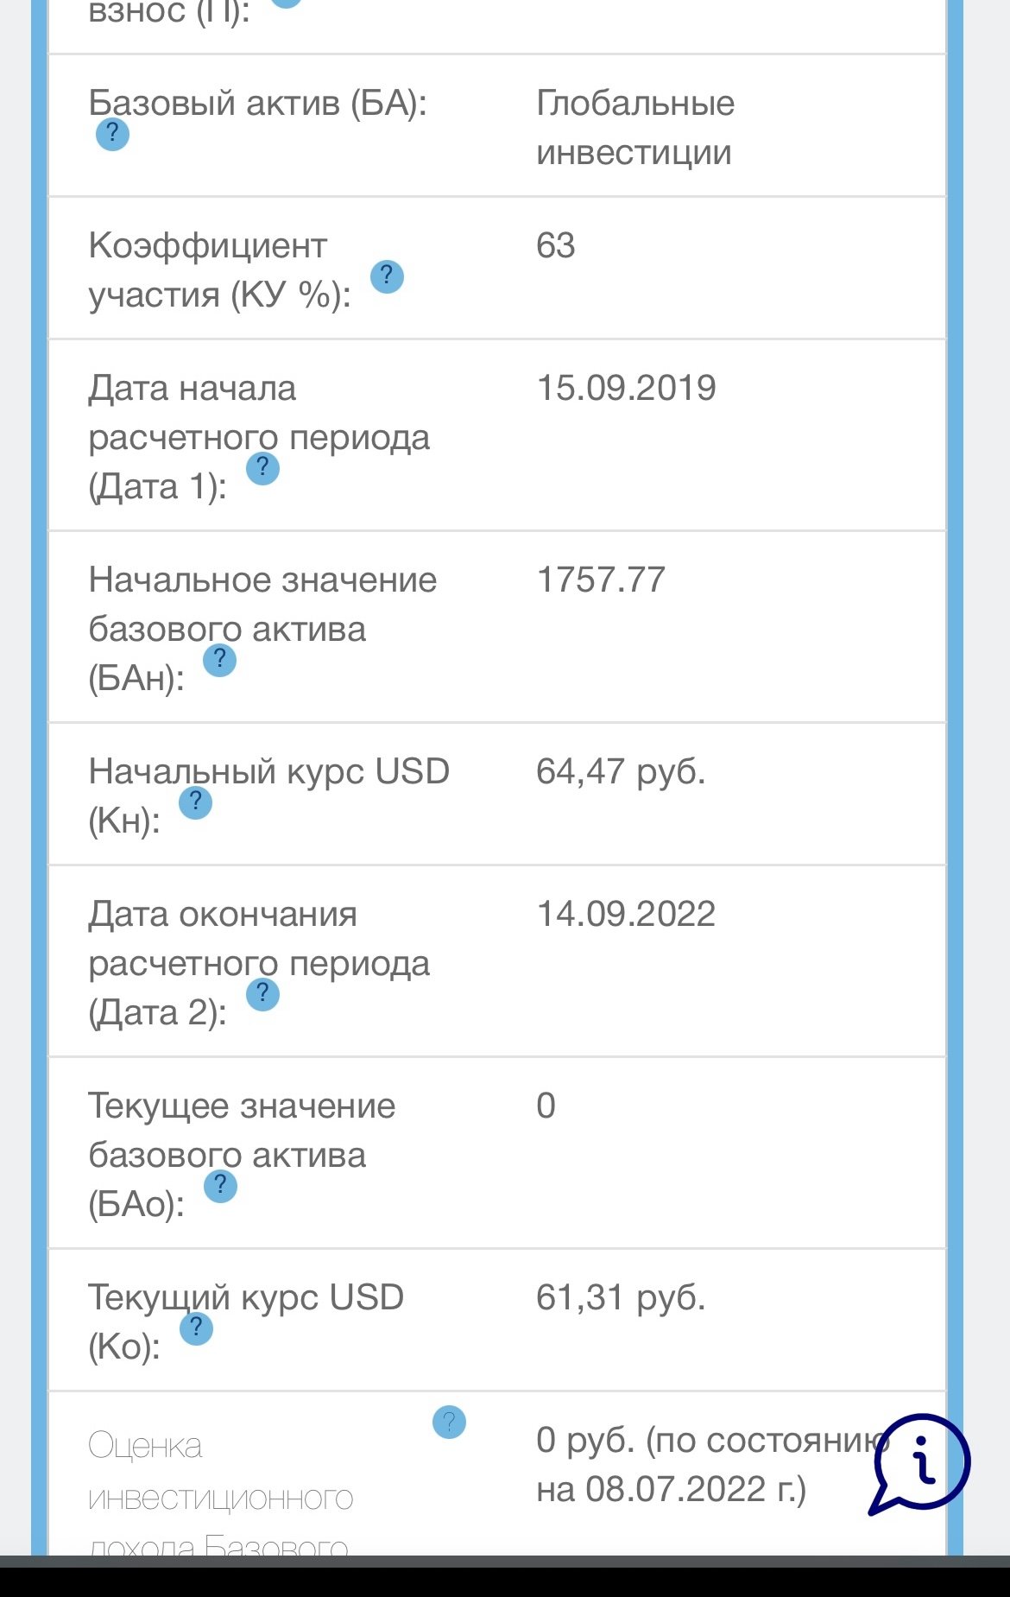Select the participation coefficient value 63

click(x=556, y=246)
